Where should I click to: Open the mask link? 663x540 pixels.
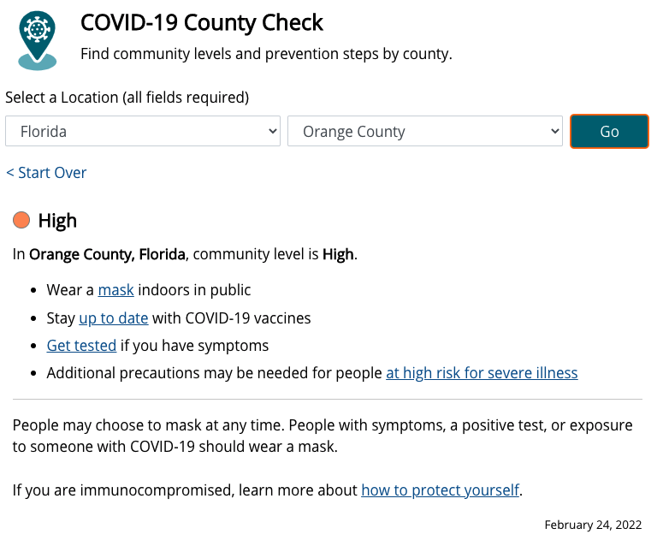click(x=115, y=291)
